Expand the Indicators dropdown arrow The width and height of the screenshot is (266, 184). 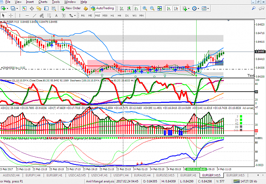189,9
